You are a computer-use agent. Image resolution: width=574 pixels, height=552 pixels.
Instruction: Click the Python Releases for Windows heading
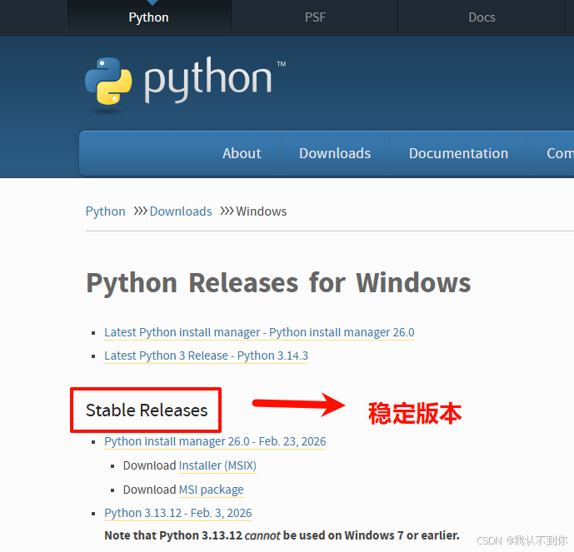[278, 283]
